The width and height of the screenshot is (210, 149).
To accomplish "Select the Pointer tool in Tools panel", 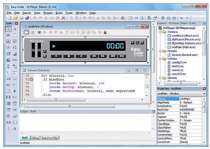I will click(8, 29).
